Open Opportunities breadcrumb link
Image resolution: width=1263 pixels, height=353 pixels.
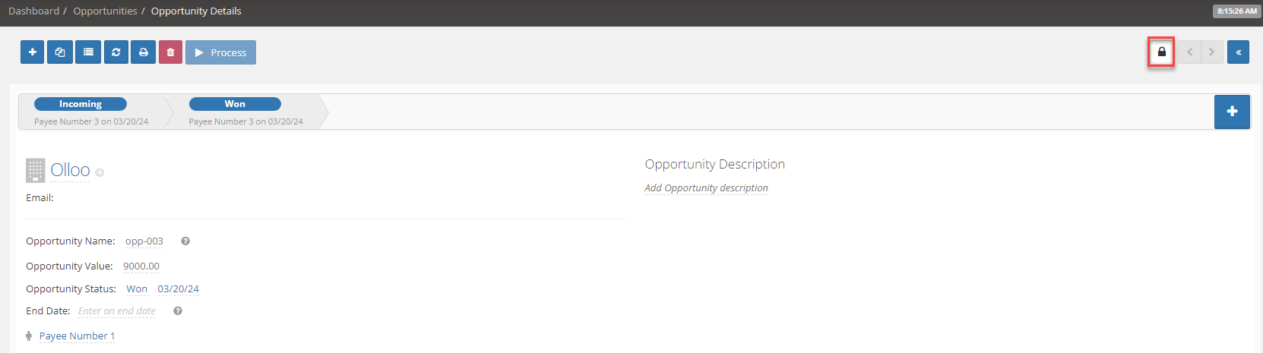click(105, 11)
